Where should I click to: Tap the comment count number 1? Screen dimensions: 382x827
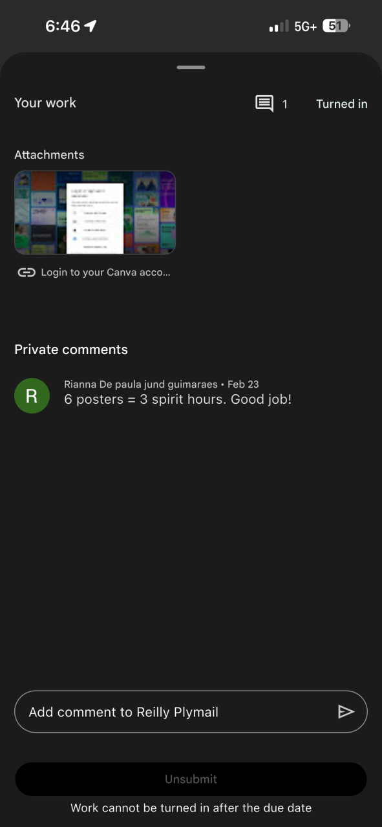click(x=285, y=104)
